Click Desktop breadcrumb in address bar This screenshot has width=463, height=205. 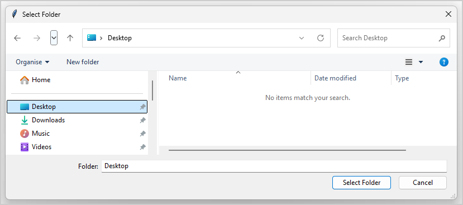[x=120, y=38]
